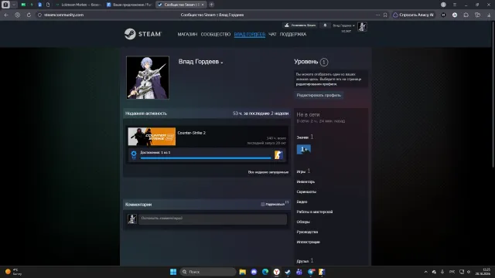Click the achievements ribbon icon
The height and width of the screenshot is (278, 495).
[x=134, y=154]
